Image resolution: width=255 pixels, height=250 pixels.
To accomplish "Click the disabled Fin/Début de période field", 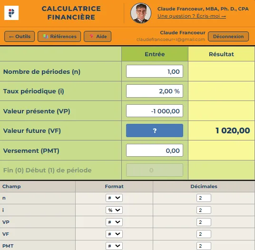I will 155,170.
